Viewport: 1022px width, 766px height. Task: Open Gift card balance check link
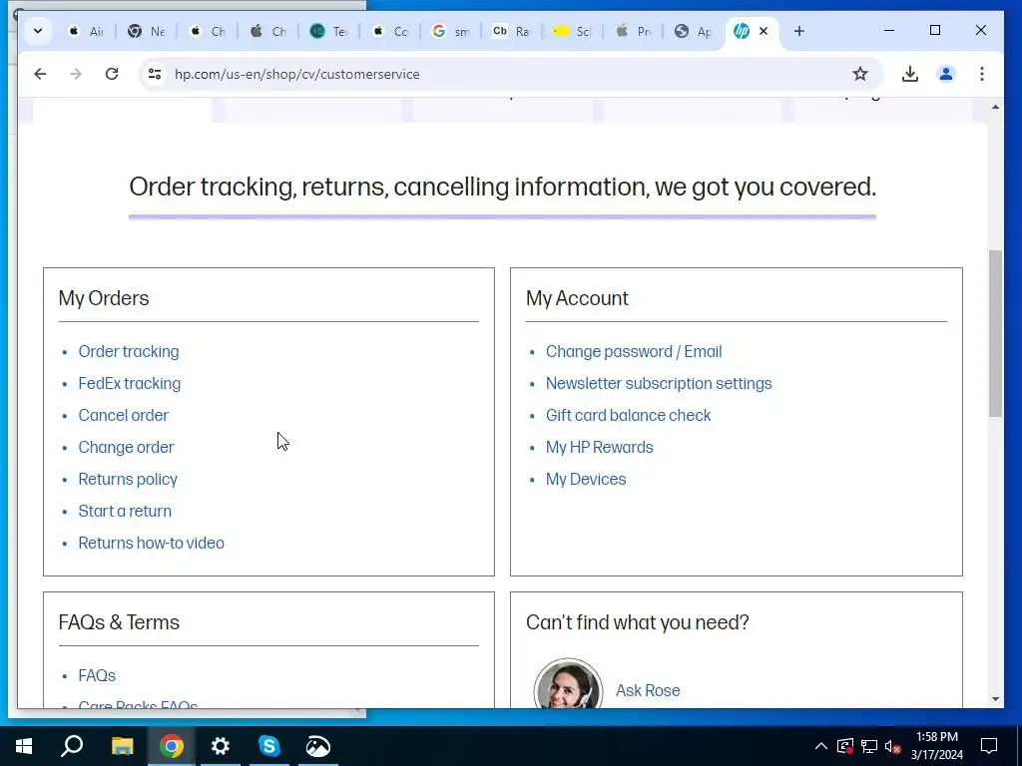[x=629, y=416]
